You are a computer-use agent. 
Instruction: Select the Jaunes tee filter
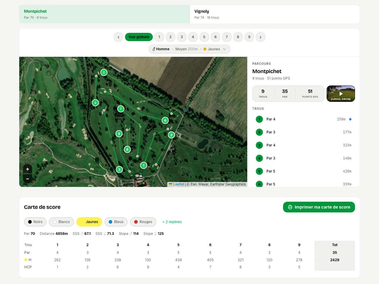tap(89, 222)
